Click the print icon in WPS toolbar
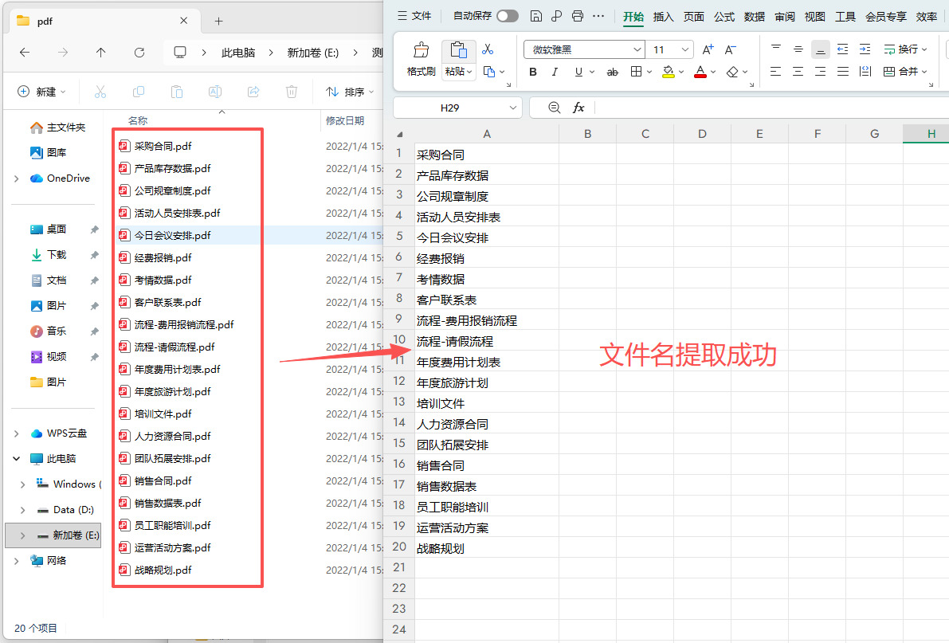Screen dimensions: 949x643 click(x=578, y=17)
